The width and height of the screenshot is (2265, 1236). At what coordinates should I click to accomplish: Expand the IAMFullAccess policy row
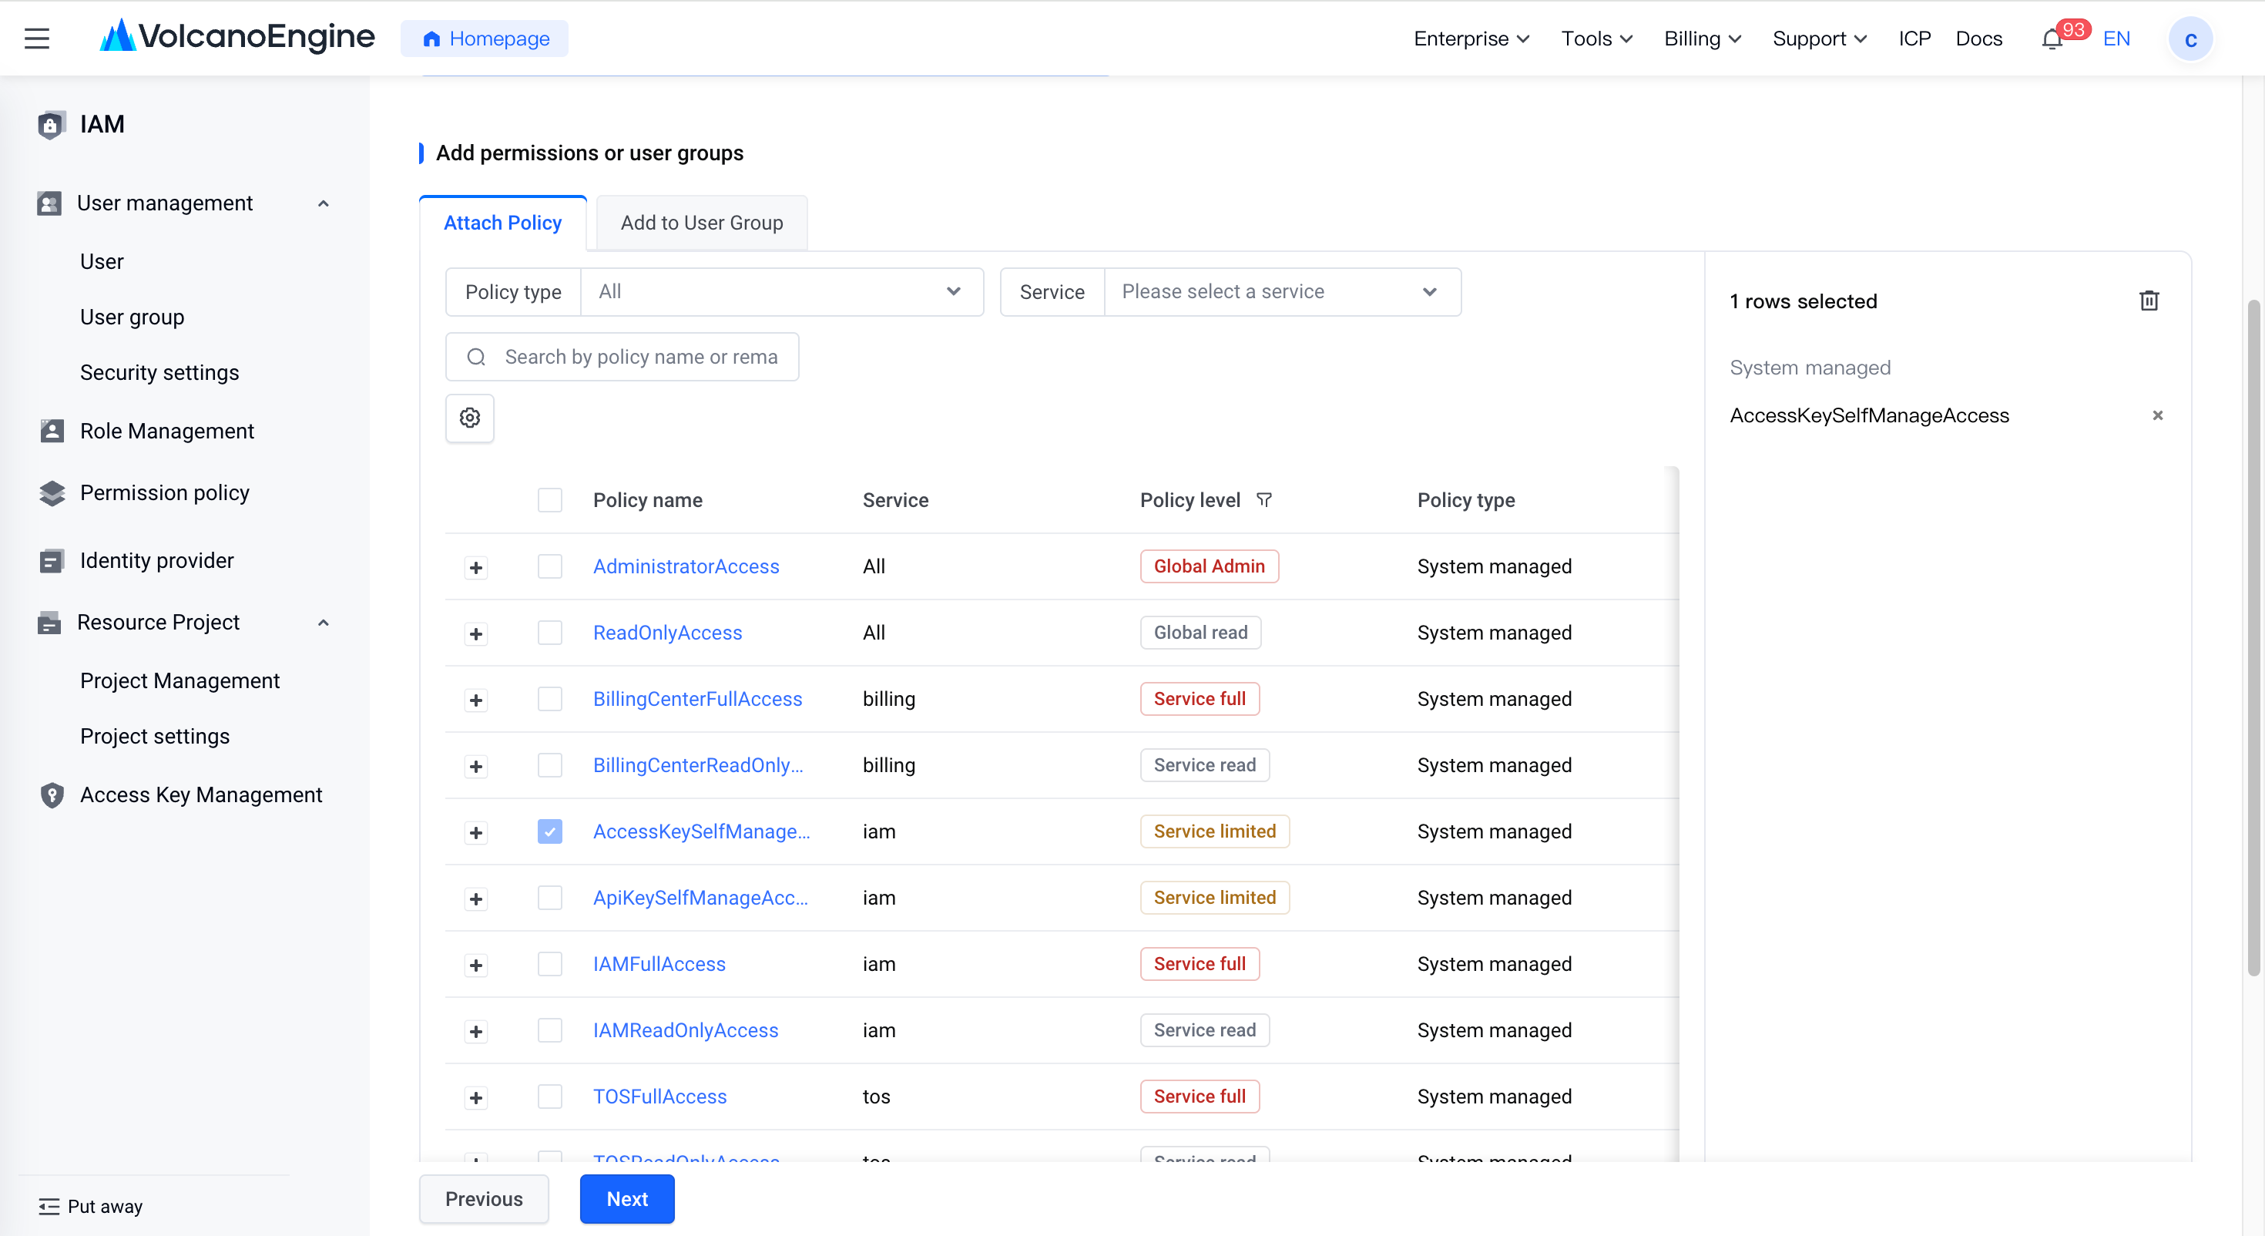coord(475,965)
